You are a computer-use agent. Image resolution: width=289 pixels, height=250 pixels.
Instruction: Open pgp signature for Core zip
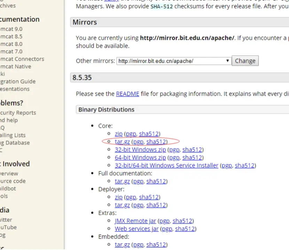click(131, 134)
